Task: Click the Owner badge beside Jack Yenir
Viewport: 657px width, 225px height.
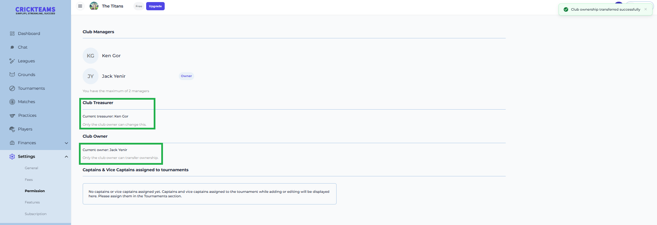Action: [x=186, y=76]
